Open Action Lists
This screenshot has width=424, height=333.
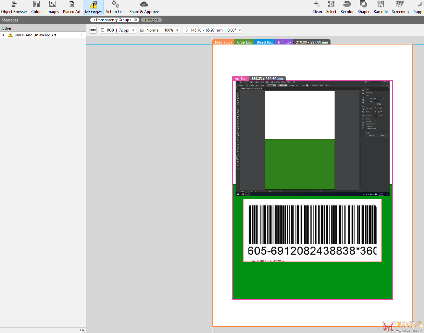pos(115,7)
